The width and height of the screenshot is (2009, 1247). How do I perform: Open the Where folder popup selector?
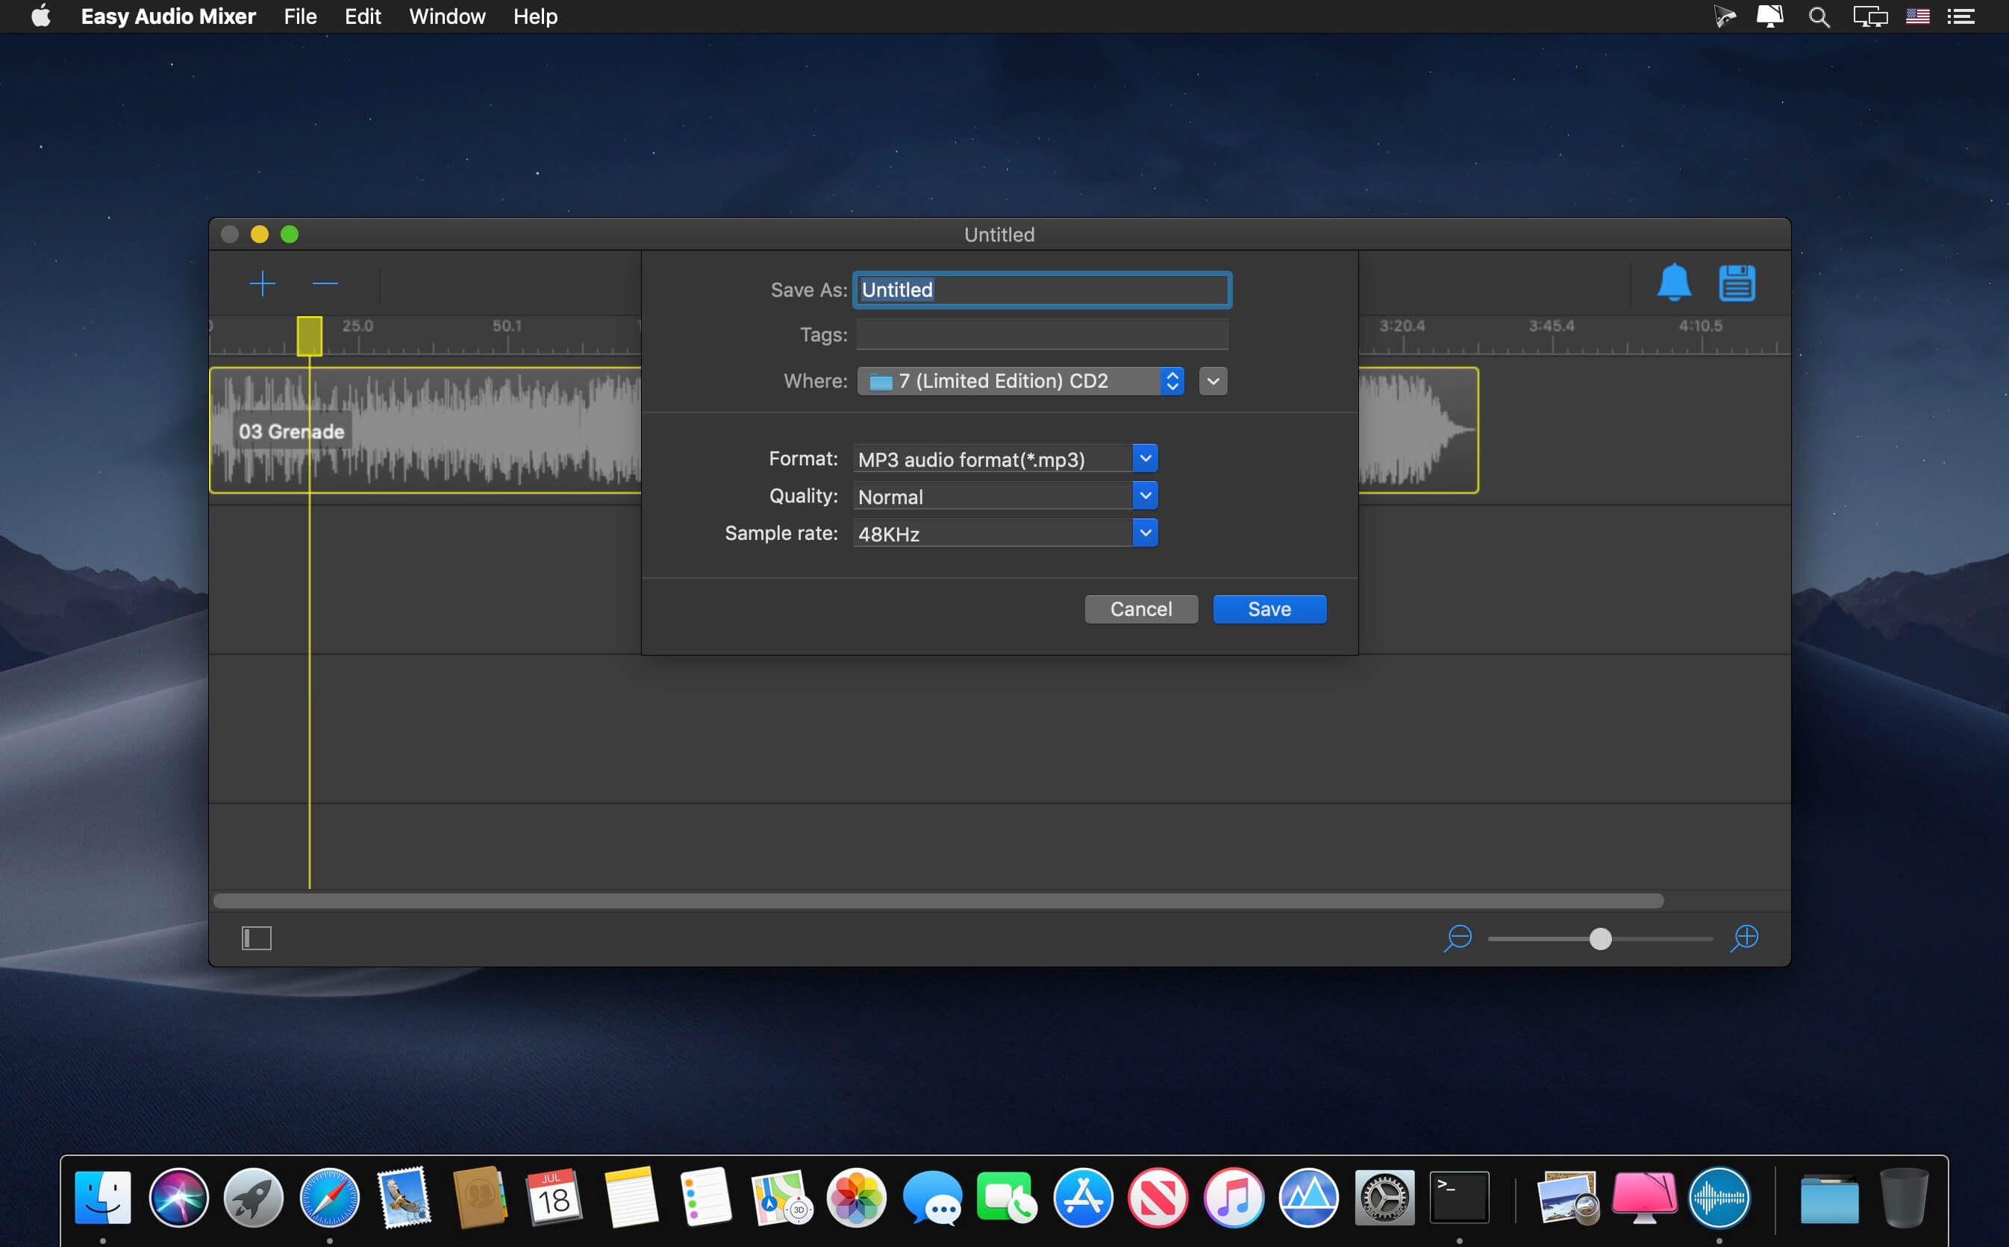point(1021,381)
